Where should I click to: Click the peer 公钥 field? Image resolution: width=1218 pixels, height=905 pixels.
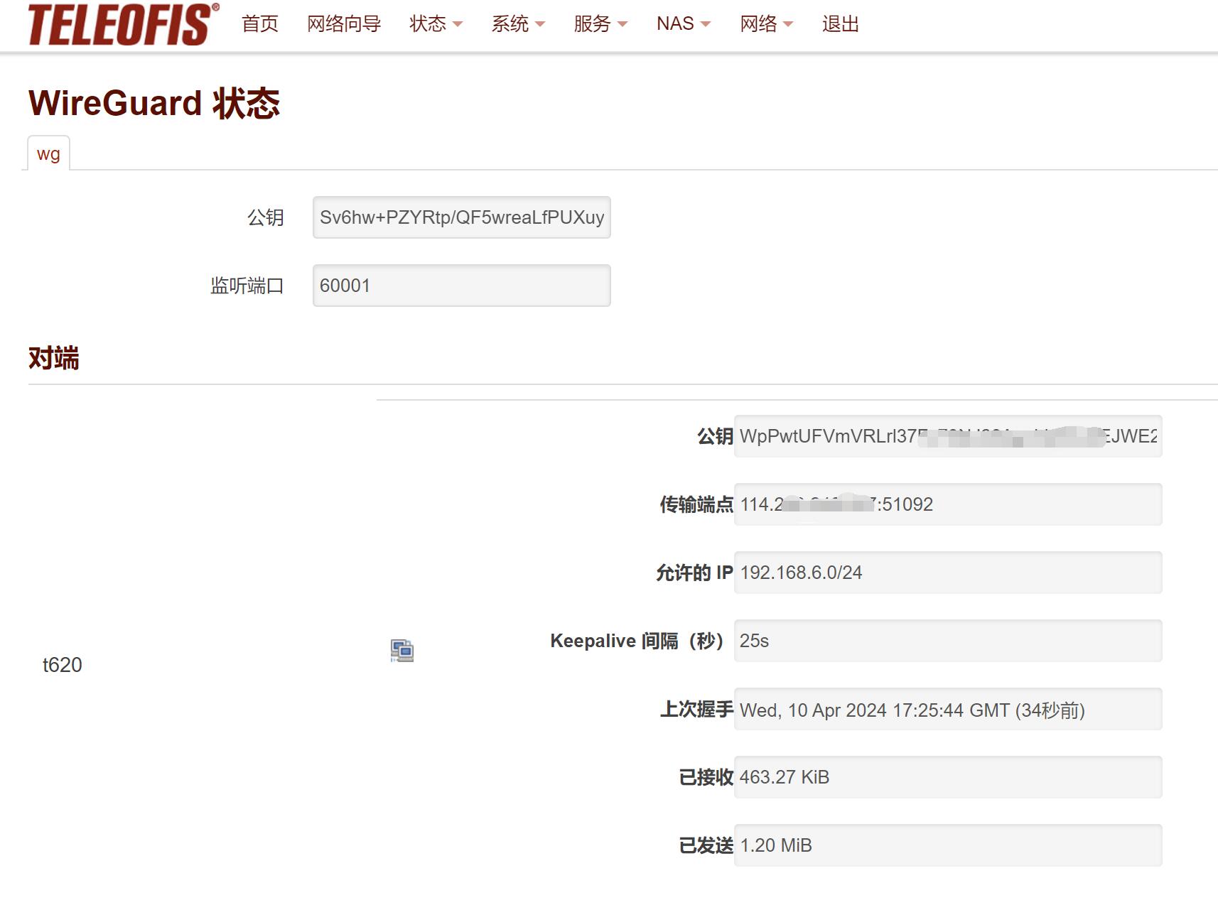pos(947,436)
